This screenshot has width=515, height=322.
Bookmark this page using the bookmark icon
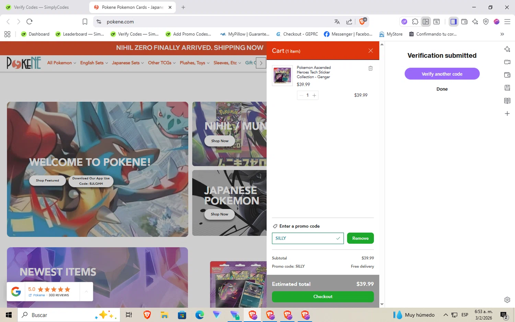point(85,22)
